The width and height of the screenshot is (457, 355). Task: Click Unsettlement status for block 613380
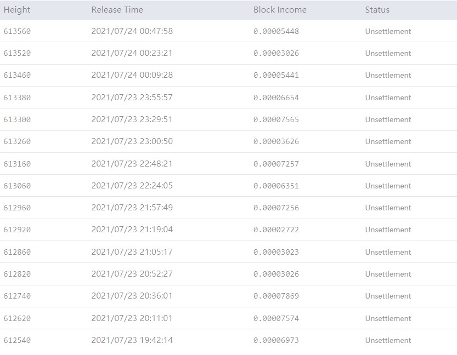[388, 98]
